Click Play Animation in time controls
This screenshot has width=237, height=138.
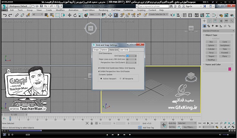click(208, 123)
